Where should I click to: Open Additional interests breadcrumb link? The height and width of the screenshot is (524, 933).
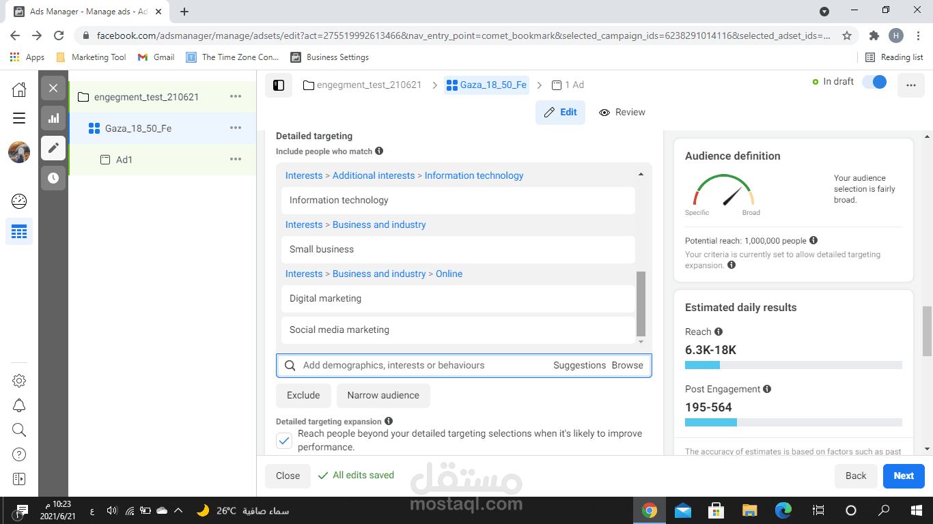(x=374, y=175)
